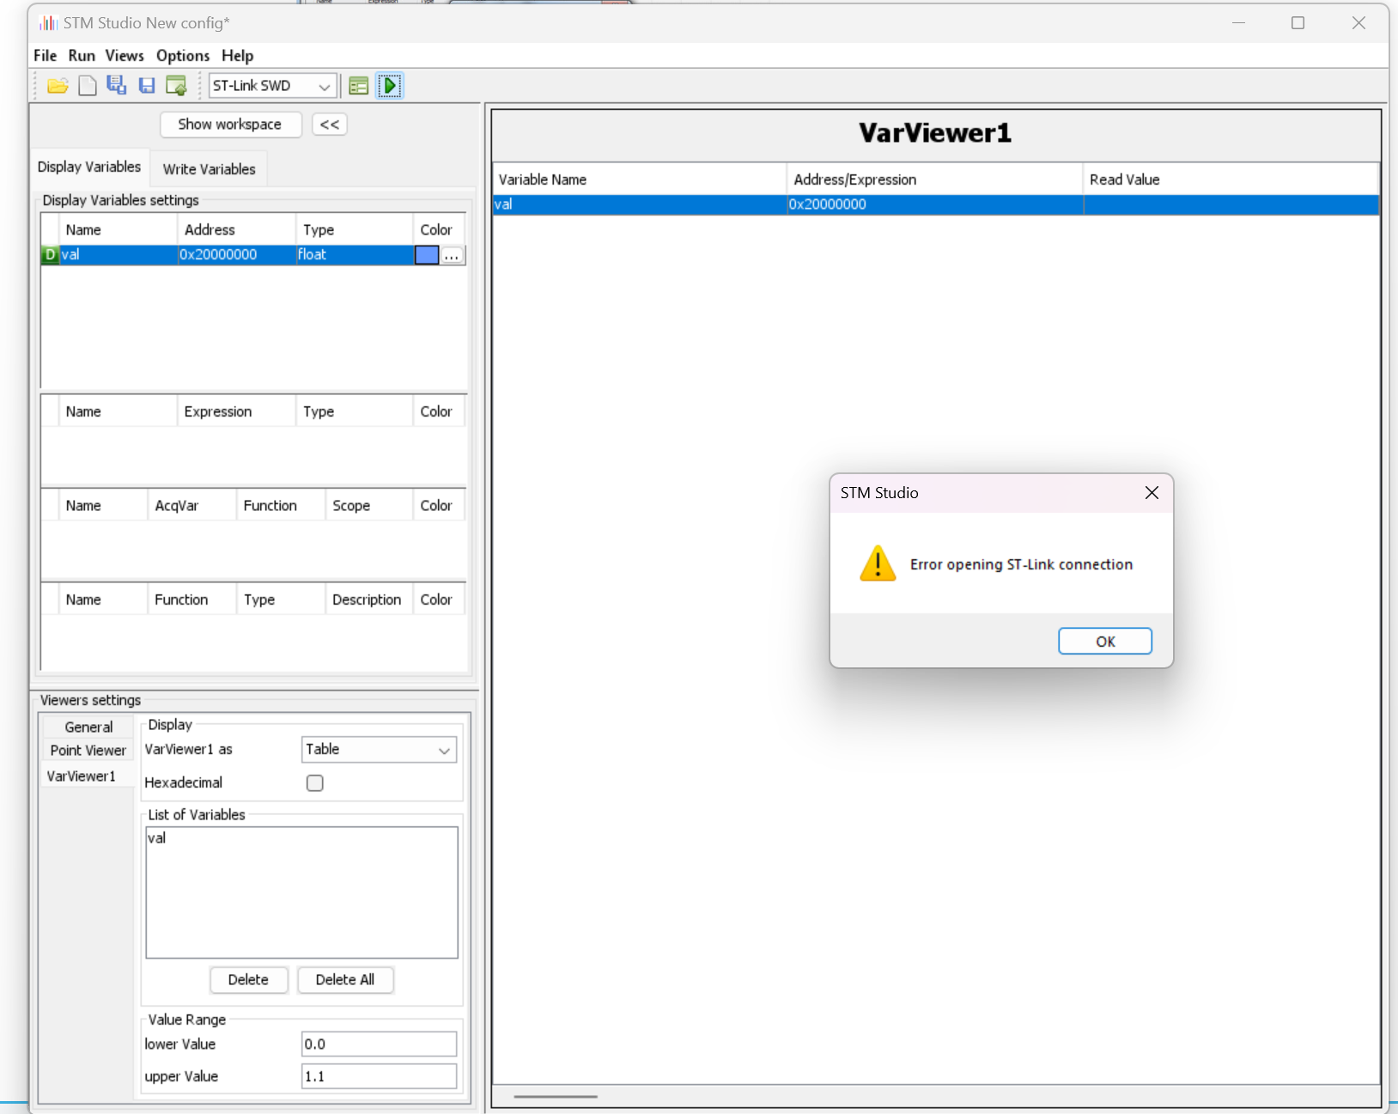Collapse the panel with the << button
Screen dimensions: 1398x1114
tap(329, 125)
